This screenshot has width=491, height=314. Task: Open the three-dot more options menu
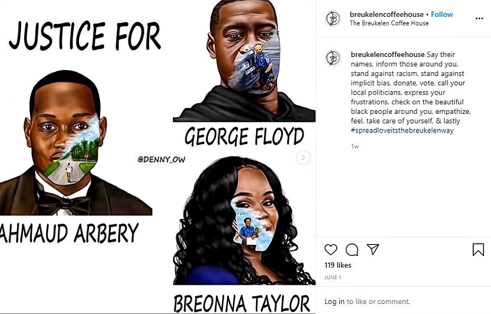point(479,19)
